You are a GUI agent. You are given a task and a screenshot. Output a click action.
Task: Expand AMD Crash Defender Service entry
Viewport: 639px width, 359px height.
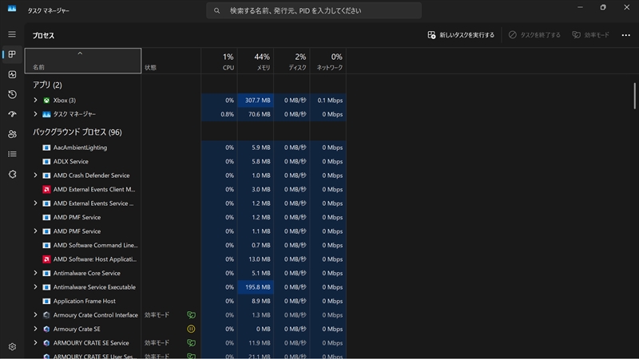(x=35, y=176)
